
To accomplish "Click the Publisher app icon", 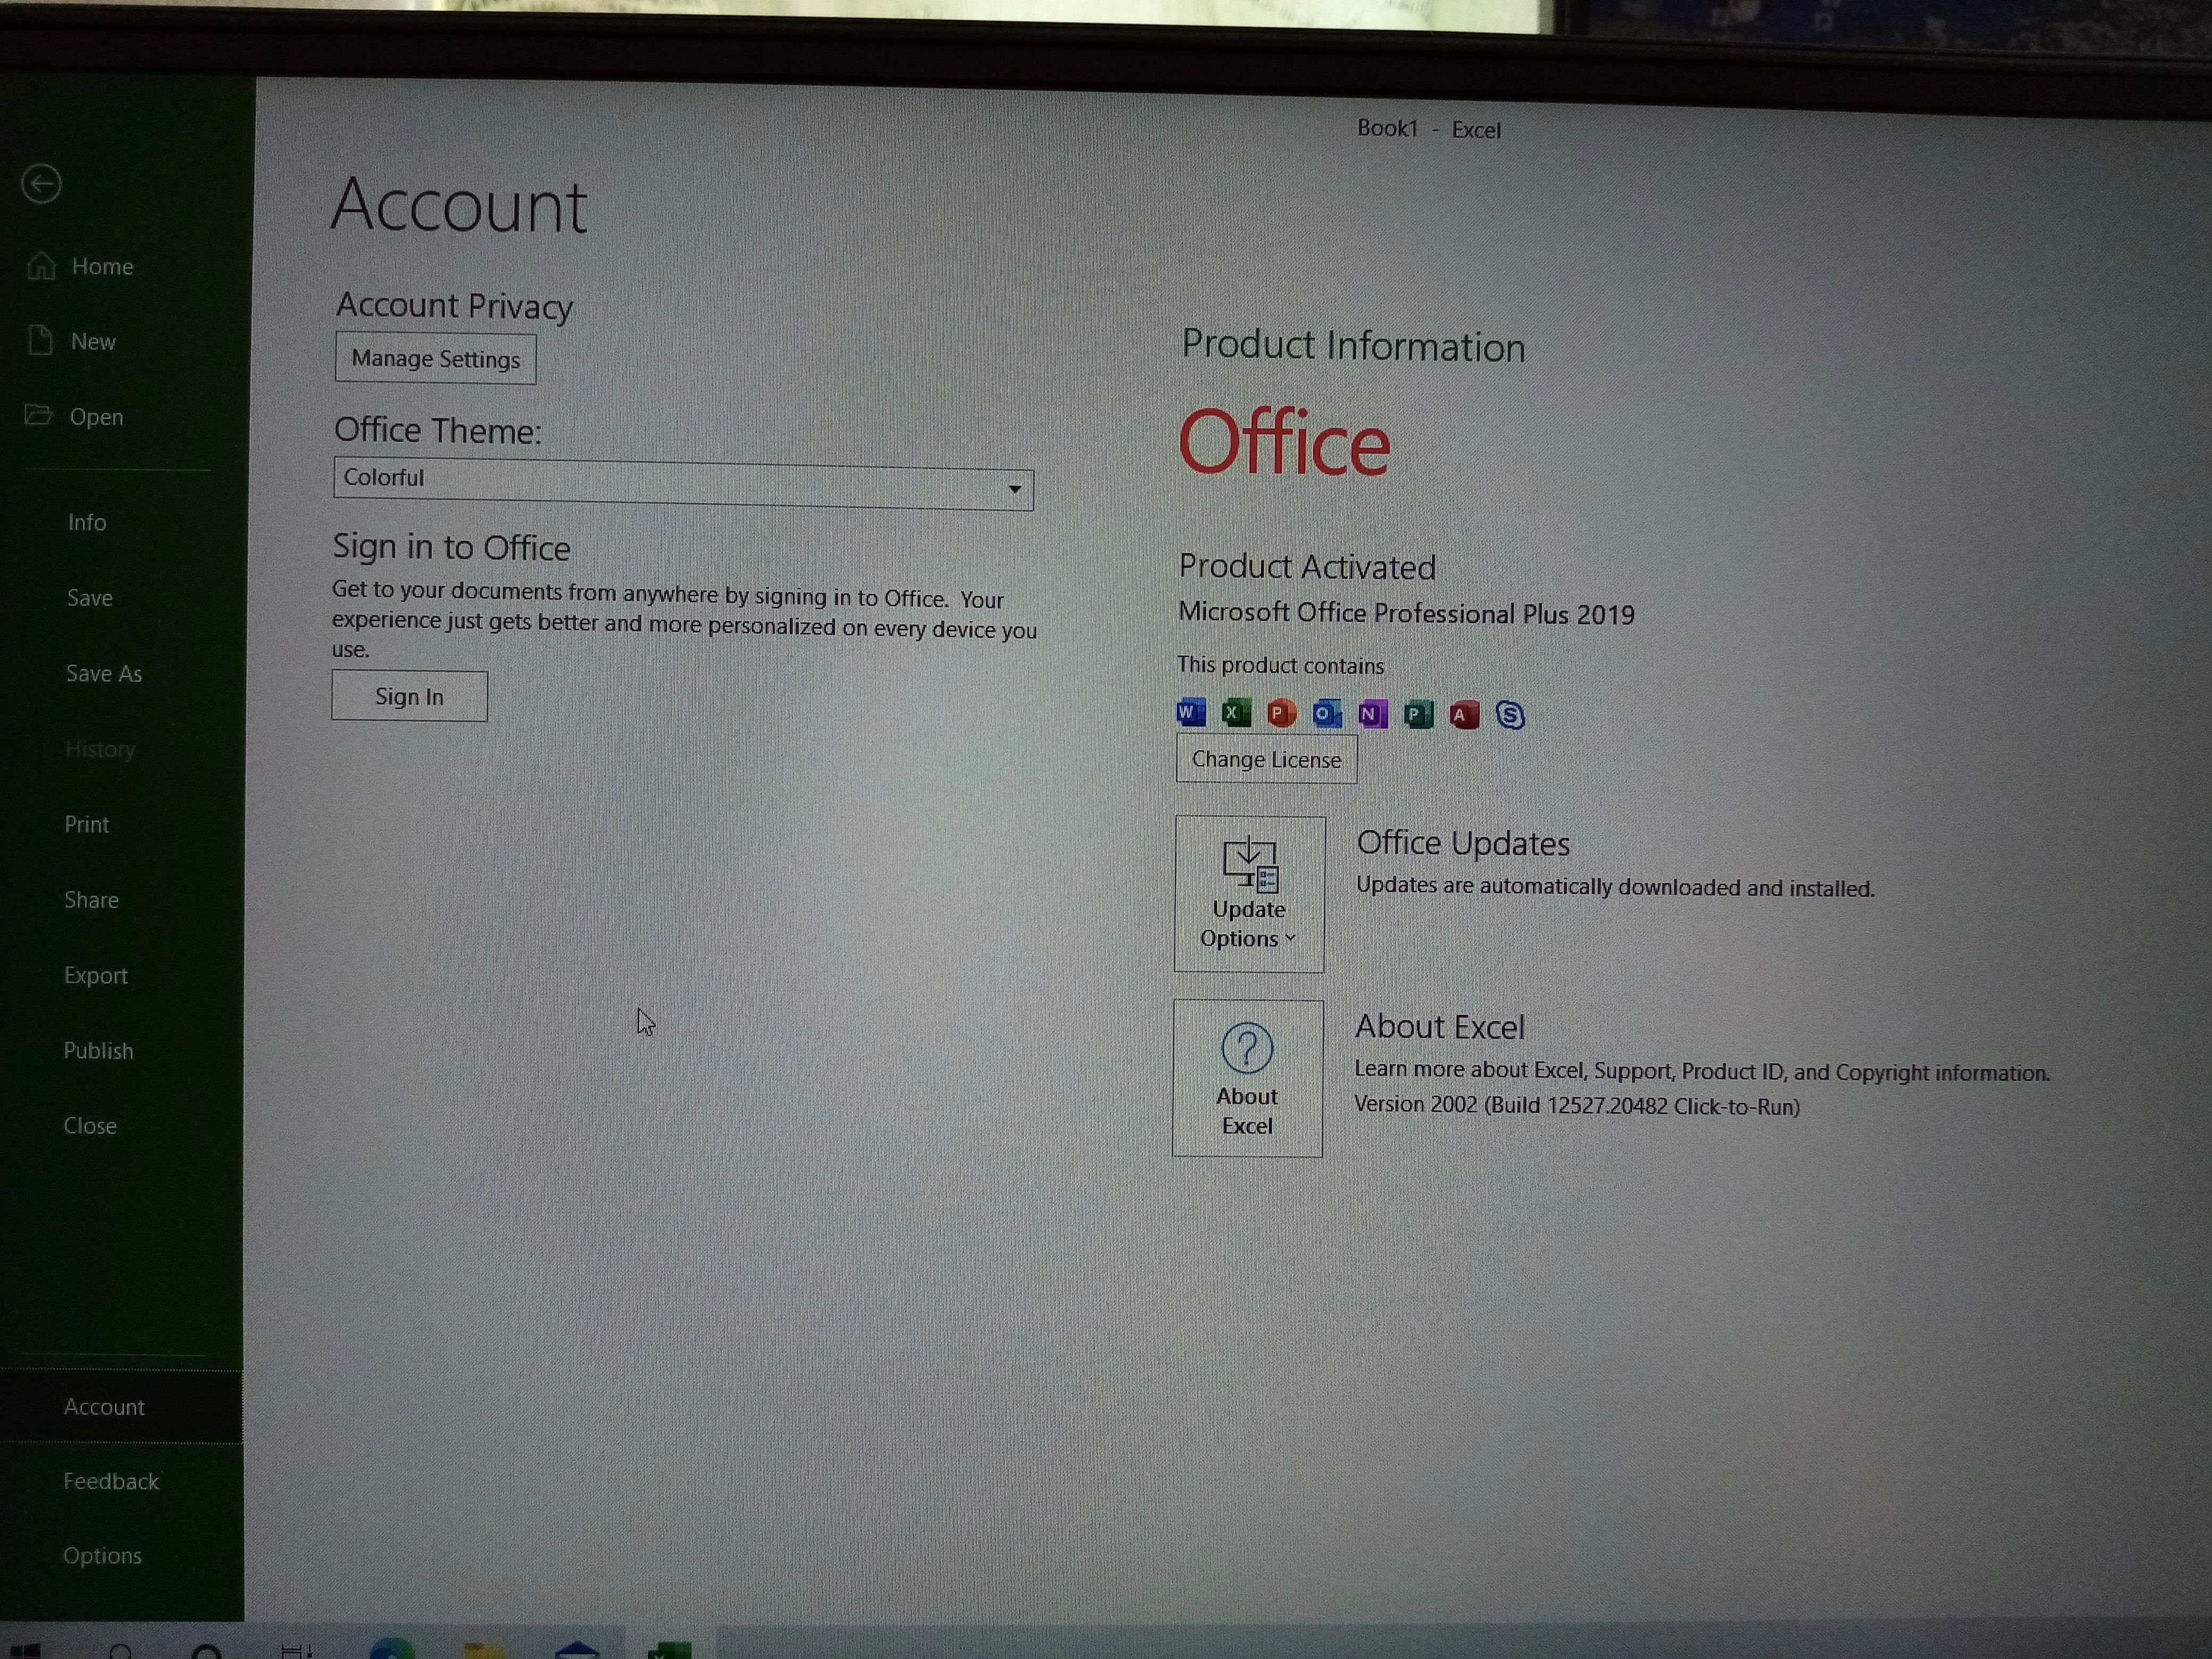I will pos(1418,715).
